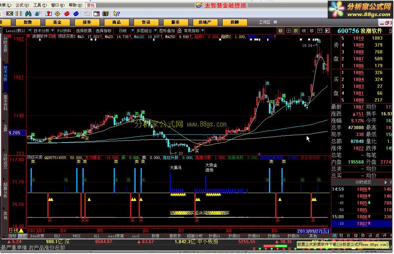
Task: Open 常用指标 dropdown arrow
Action: tap(203, 31)
